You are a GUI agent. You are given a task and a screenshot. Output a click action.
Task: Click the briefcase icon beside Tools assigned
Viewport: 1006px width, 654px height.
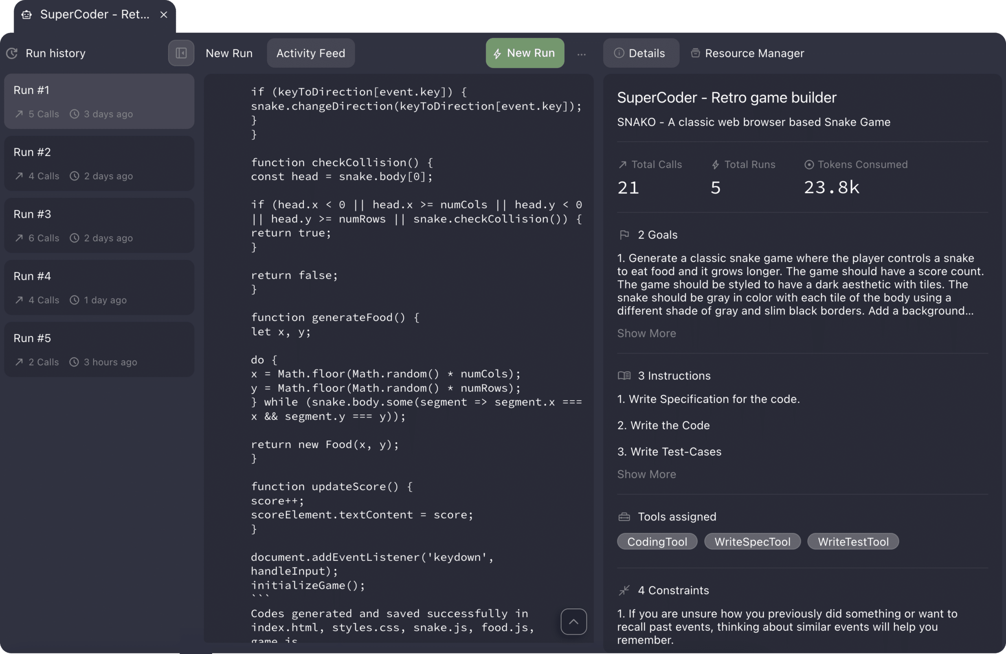(x=624, y=516)
